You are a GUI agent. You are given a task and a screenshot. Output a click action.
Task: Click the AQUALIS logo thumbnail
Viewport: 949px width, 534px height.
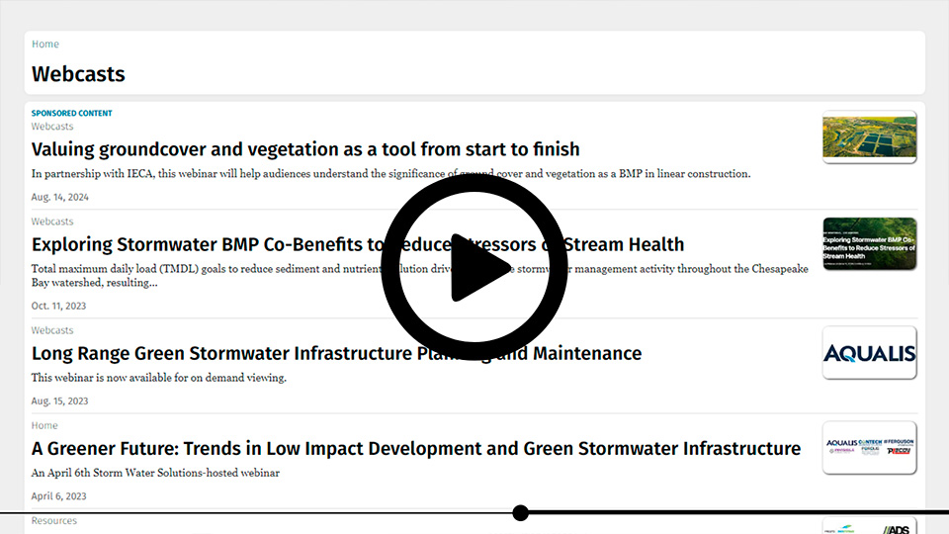click(869, 353)
